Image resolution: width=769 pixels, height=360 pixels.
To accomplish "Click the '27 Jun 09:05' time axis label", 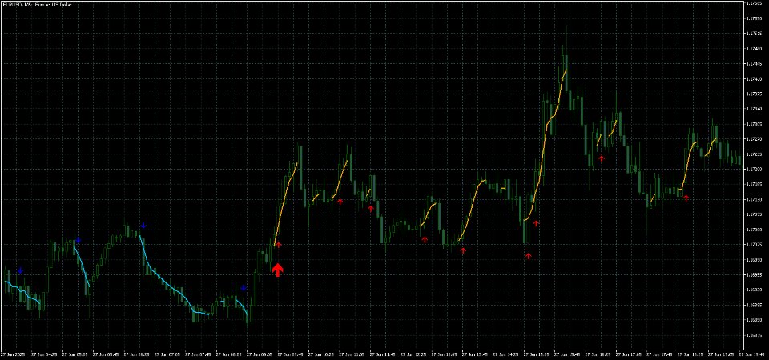I will (x=260, y=353).
